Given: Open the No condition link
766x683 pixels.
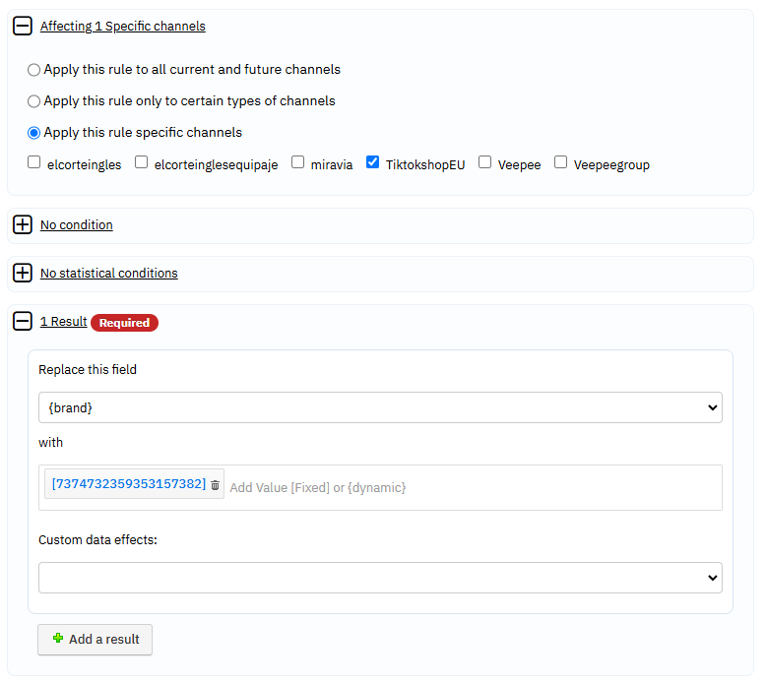Looking at the screenshot, I should [x=76, y=225].
